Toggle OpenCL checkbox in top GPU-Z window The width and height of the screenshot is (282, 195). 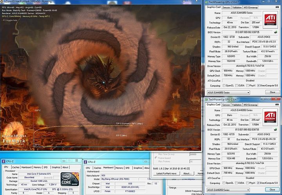coord(224,86)
